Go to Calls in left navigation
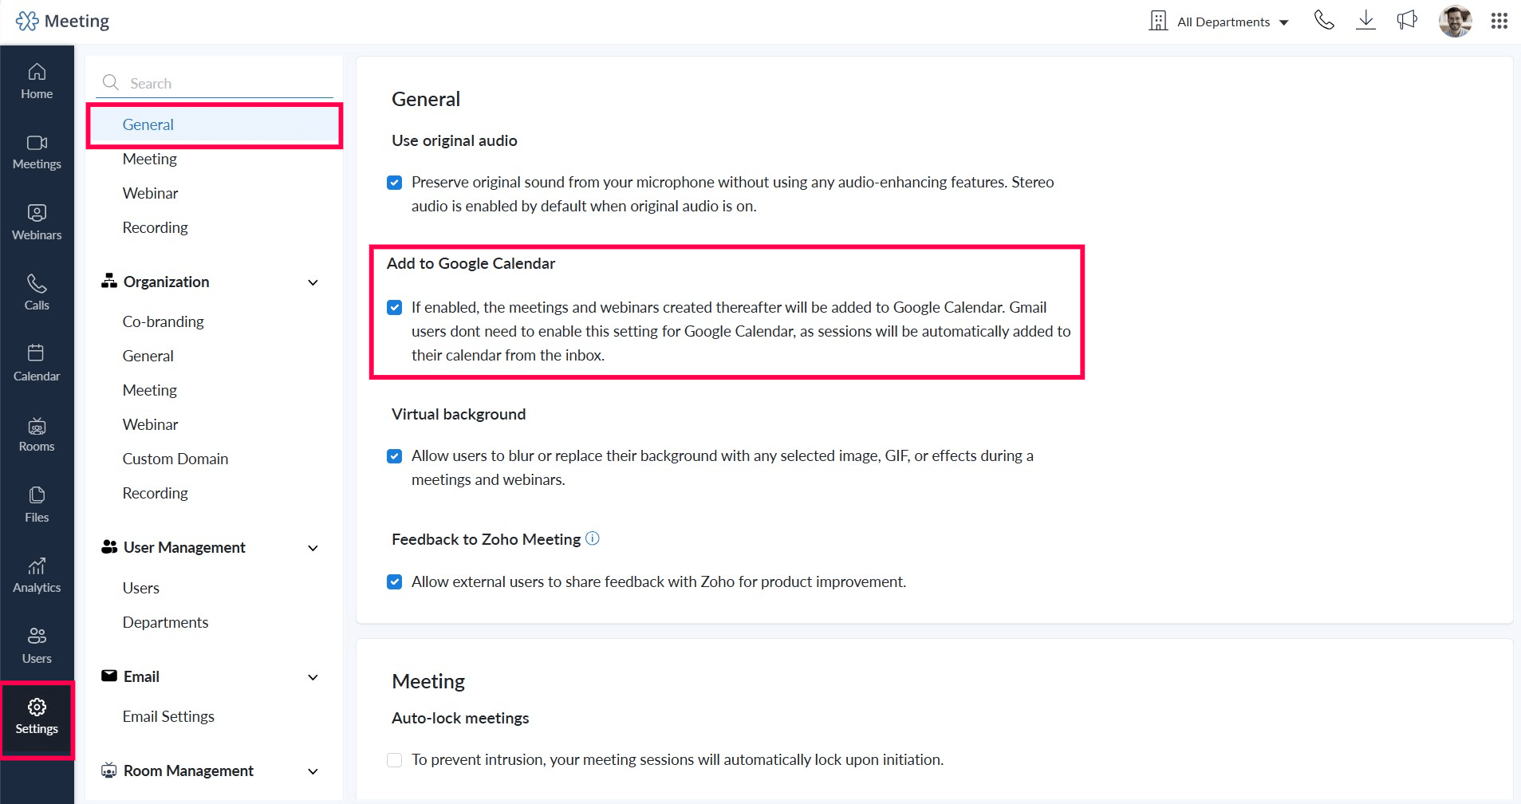The width and height of the screenshot is (1521, 804). coord(37,293)
